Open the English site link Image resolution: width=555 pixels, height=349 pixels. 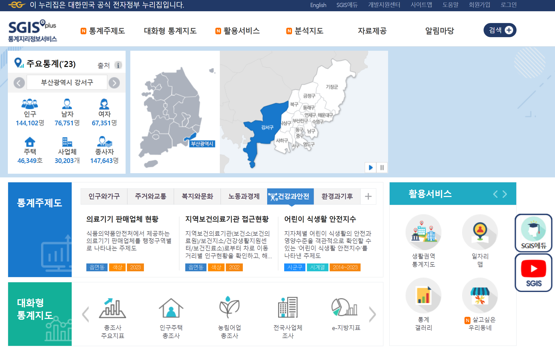coord(318,5)
